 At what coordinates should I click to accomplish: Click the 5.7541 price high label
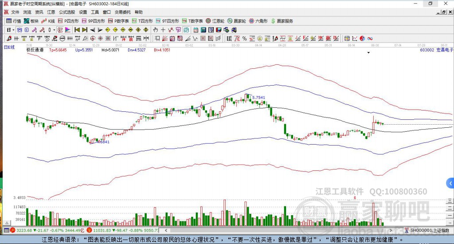click(x=258, y=97)
